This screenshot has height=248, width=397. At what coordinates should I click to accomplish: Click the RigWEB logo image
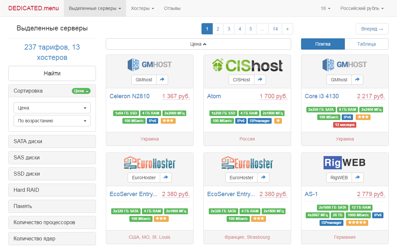point(345,163)
